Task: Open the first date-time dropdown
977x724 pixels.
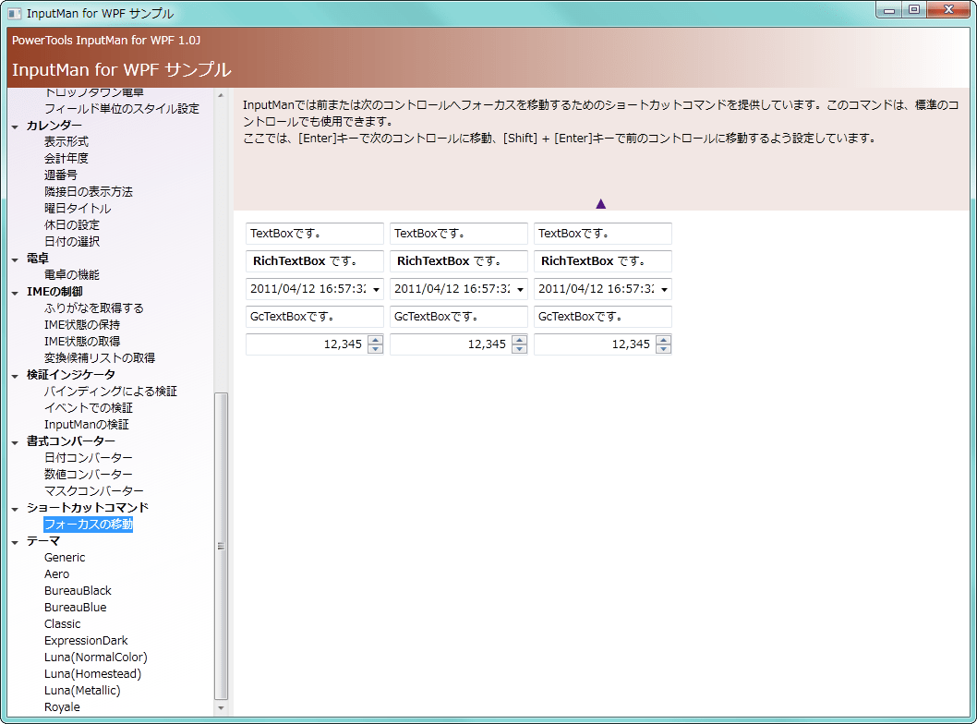Action: (x=374, y=288)
